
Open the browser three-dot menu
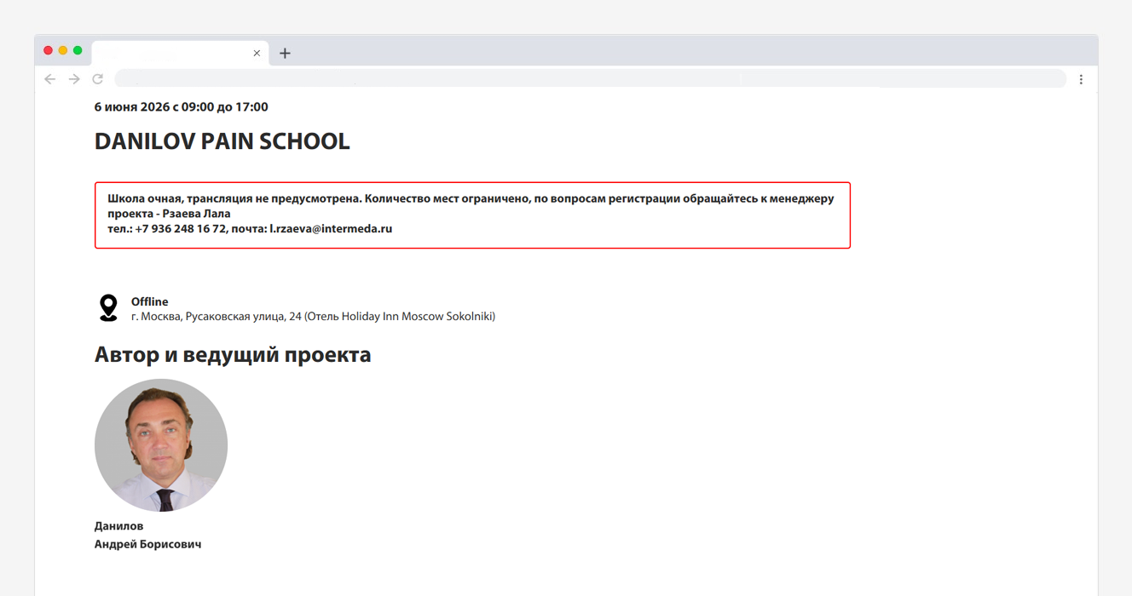1081,79
